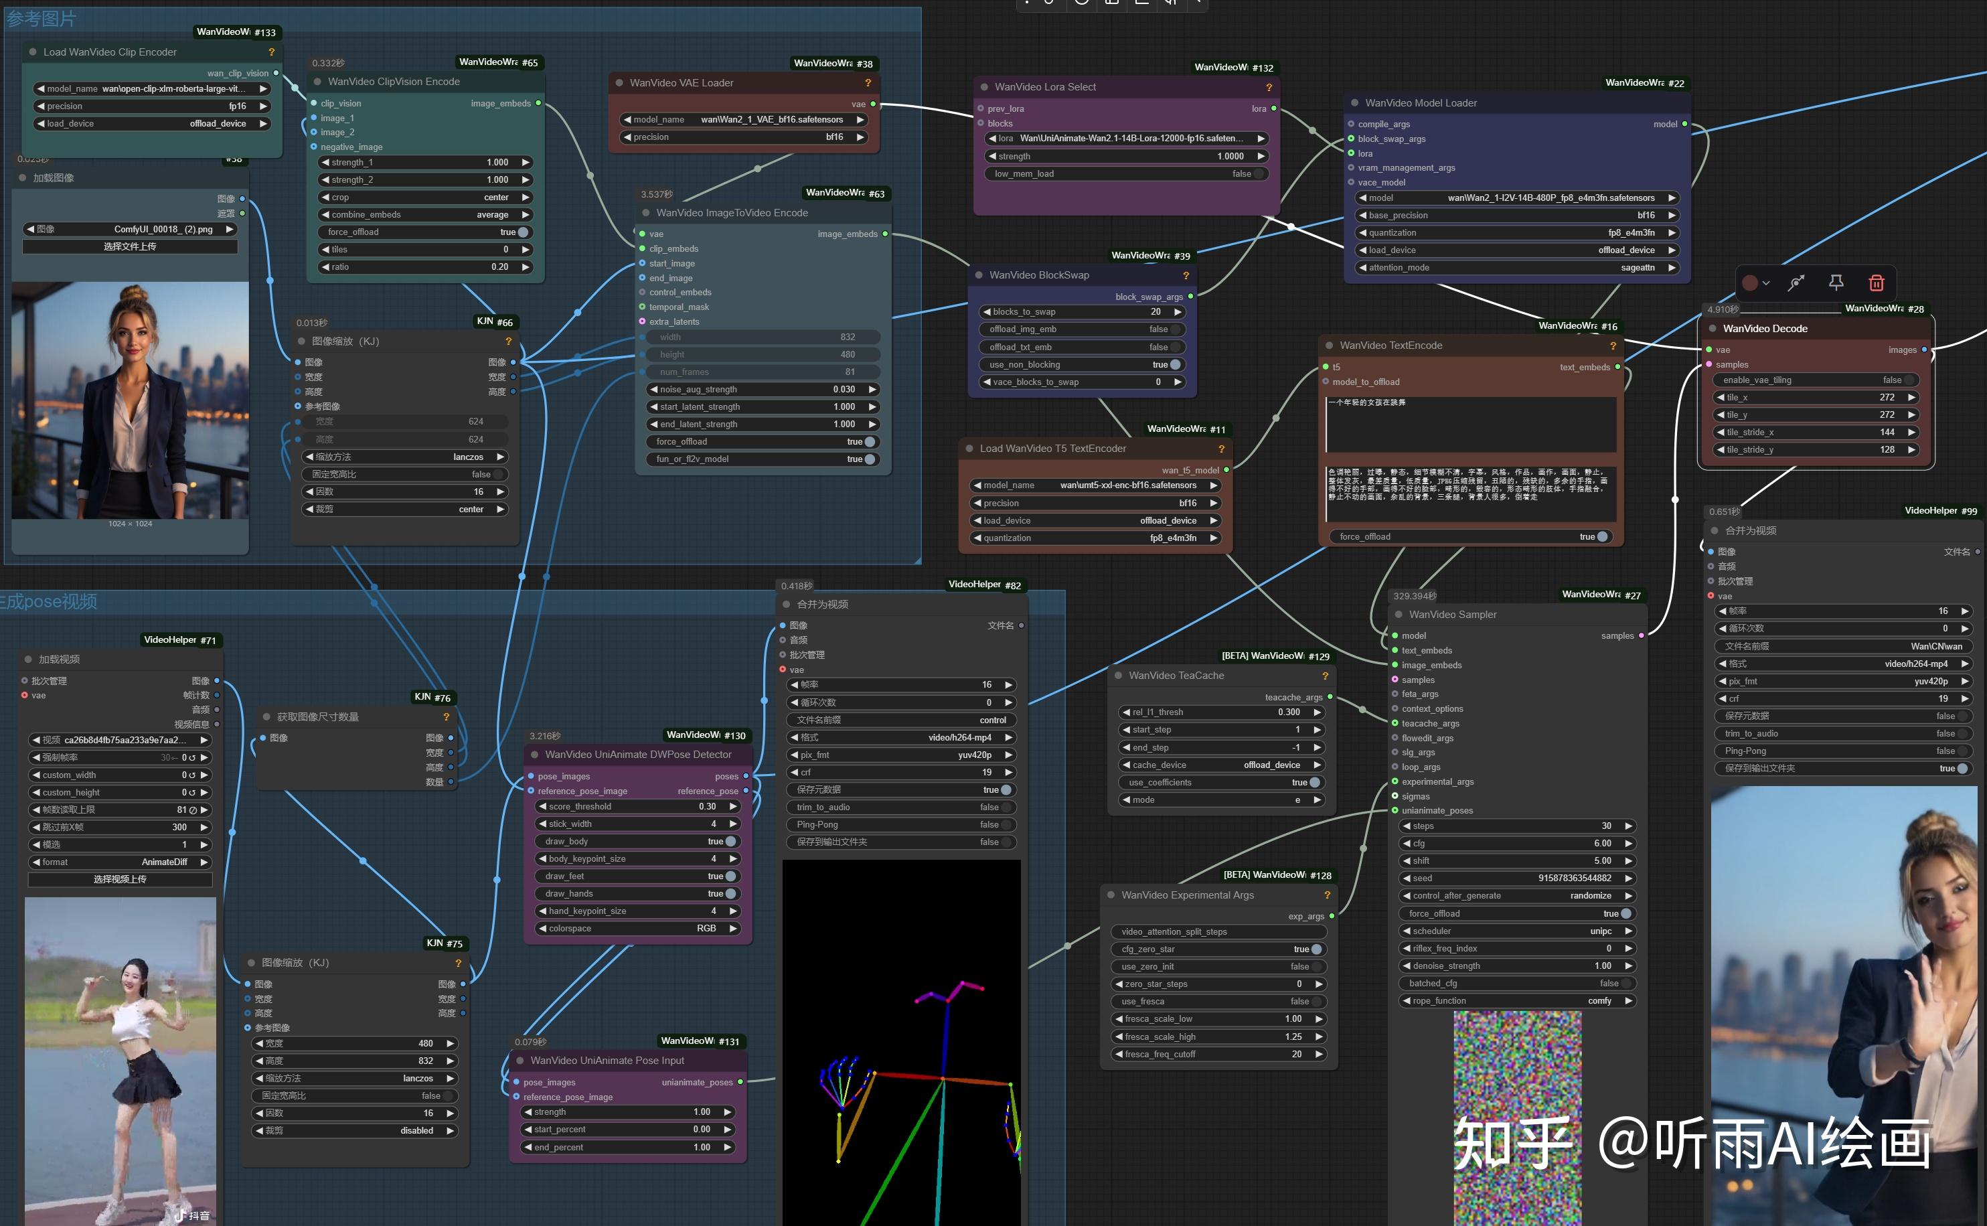Image resolution: width=1987 pixels, height=1226 pixels.
Task: Toggle force_offload in WanVideo ClipVision Encode
Action: (x=523, y=232)
